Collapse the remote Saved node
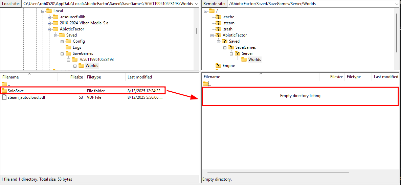 218,42
